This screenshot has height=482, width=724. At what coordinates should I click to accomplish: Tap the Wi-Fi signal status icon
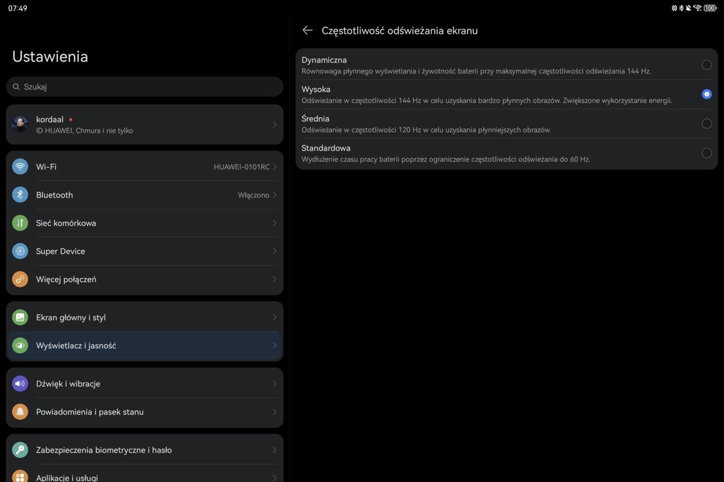(697, 8)
